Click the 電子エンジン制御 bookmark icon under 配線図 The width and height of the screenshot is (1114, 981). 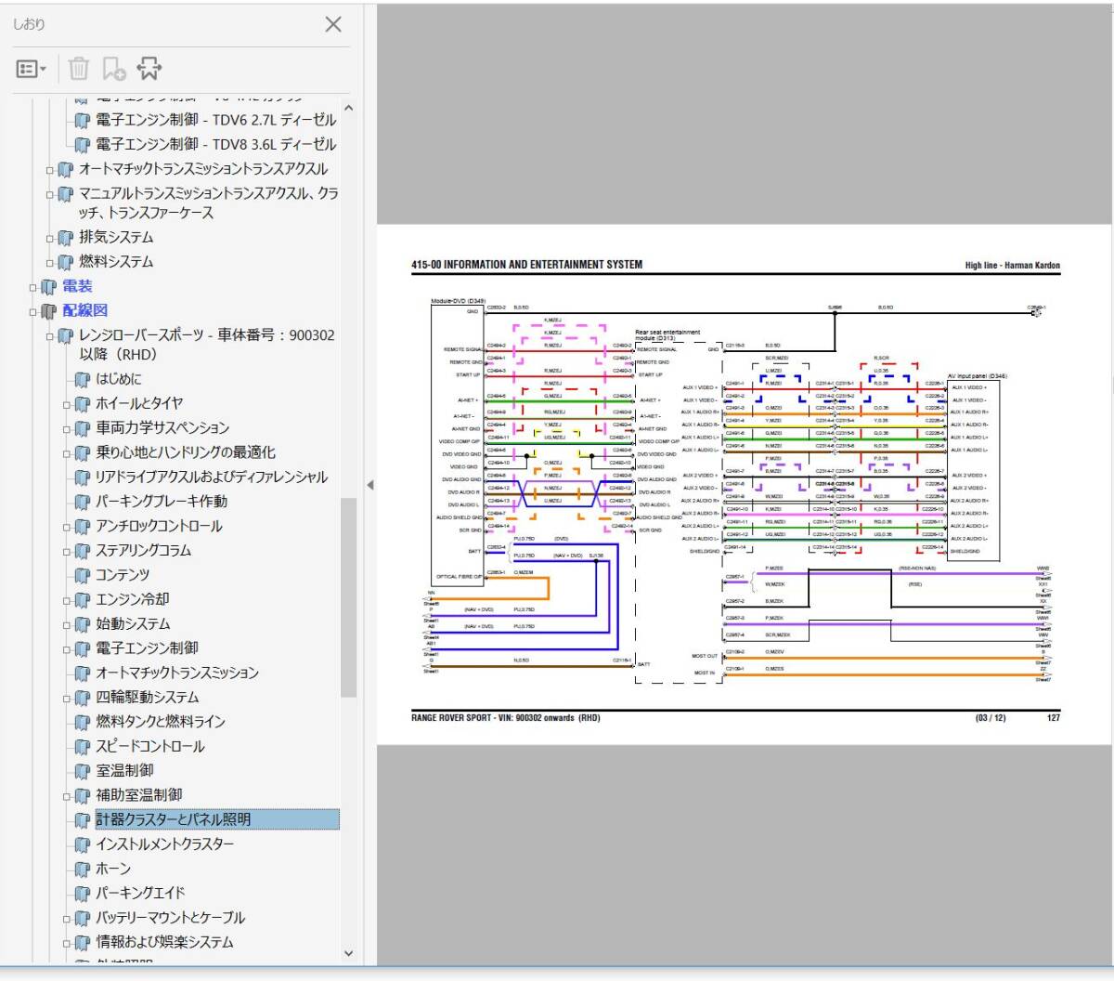click(82, 648)
